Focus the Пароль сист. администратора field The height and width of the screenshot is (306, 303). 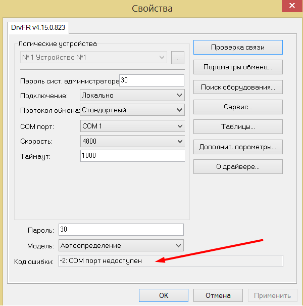coord(151,80)
